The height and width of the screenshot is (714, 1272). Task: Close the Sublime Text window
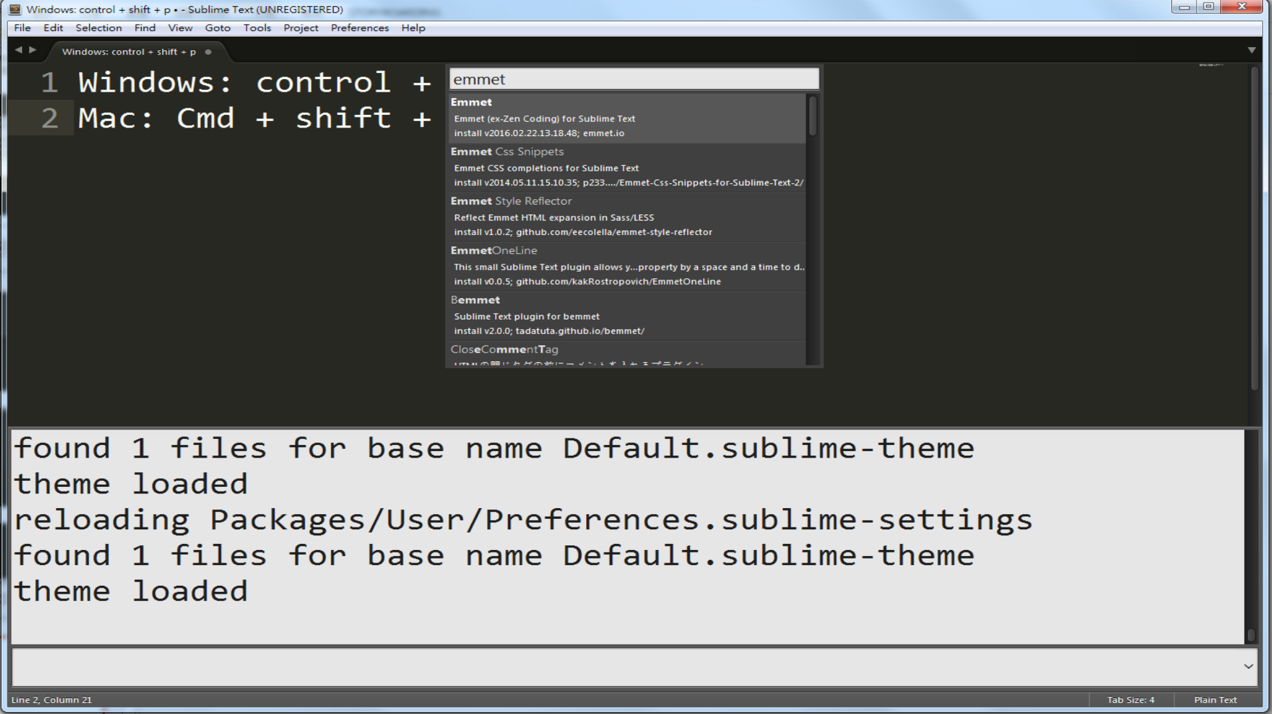(1241, 7)
